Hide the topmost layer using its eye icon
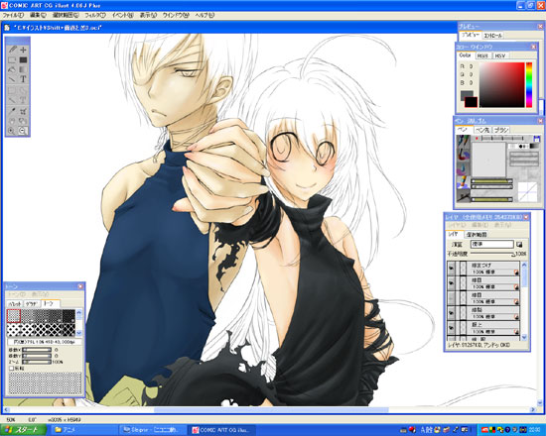 [x=452, y=269]
